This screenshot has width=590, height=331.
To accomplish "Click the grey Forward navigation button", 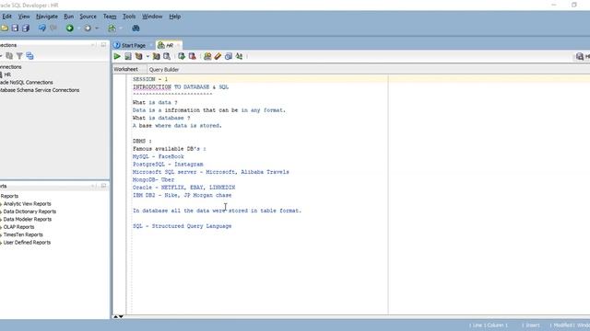I will coord(88,29).
